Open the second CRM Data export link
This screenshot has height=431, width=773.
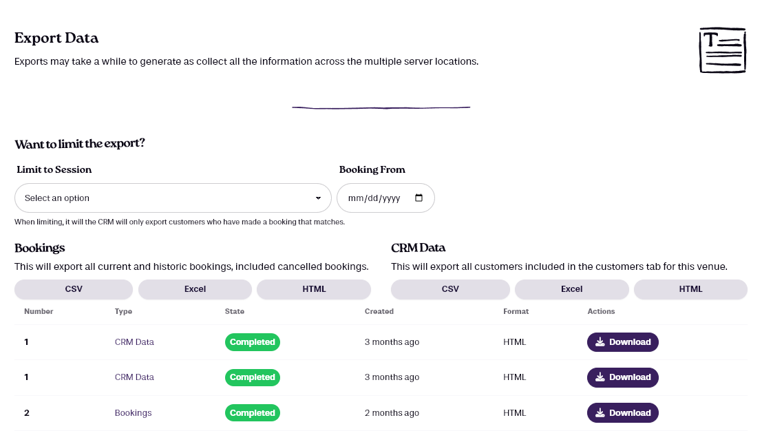[134, 377]
